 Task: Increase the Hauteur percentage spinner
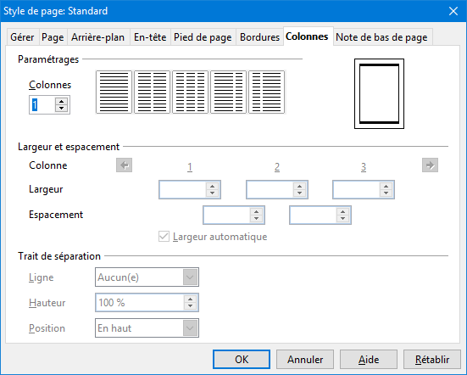(191, 299)
